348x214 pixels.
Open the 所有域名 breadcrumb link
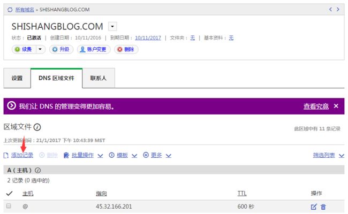click(25, 10)
